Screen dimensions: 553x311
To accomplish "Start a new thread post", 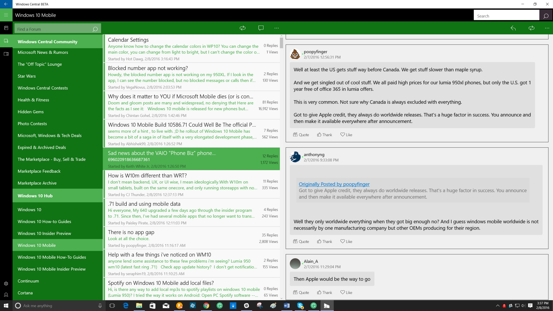I will coord(261,28).
